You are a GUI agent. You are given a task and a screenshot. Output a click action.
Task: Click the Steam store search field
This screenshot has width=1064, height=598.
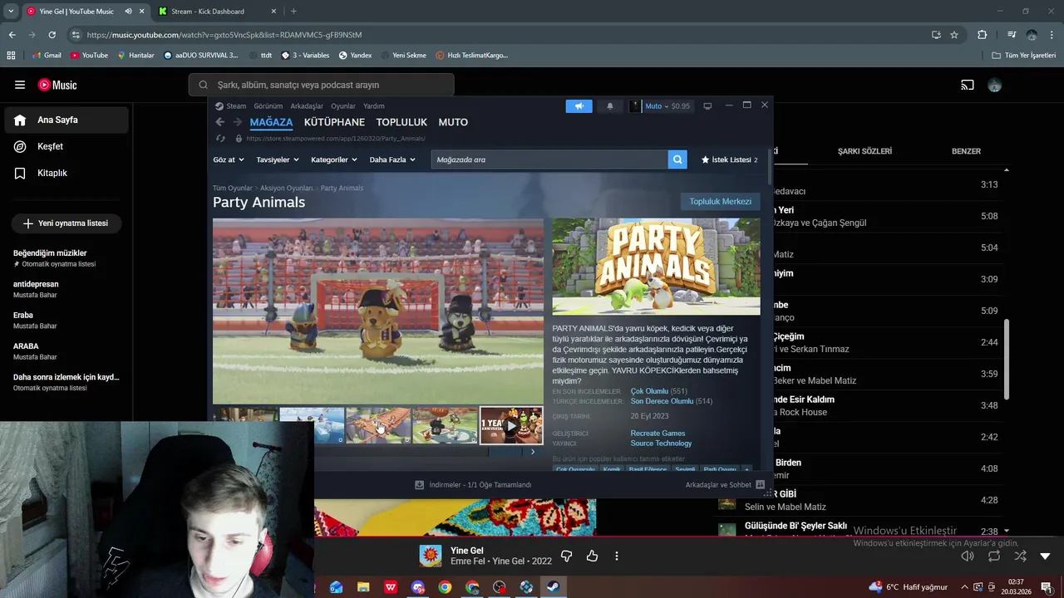pos(549,159)
